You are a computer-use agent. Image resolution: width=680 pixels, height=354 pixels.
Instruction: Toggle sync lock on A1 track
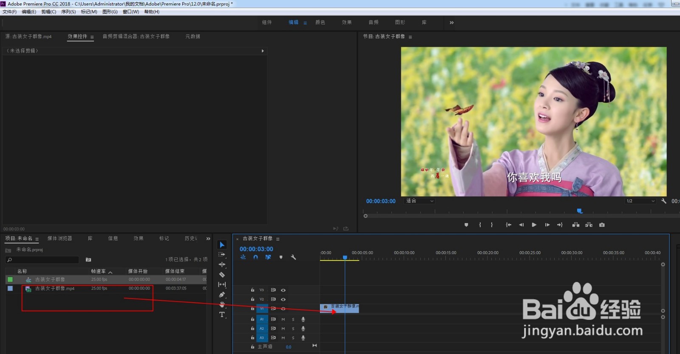click(273, 319)
